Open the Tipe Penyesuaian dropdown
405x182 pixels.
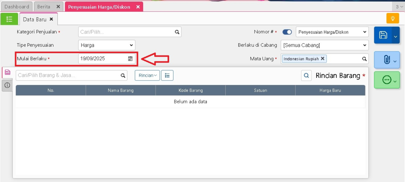click(x=107, y=45)
